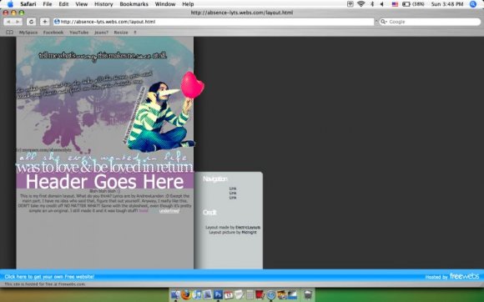
Task: Open Spotlight search in the menu bar
Action: coord(473,4)
